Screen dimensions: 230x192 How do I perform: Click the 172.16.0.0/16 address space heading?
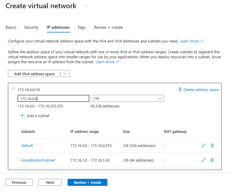[29, 90]
